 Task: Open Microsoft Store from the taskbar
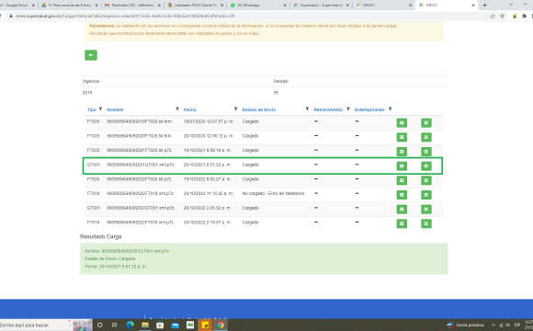[x=160, y=325]
